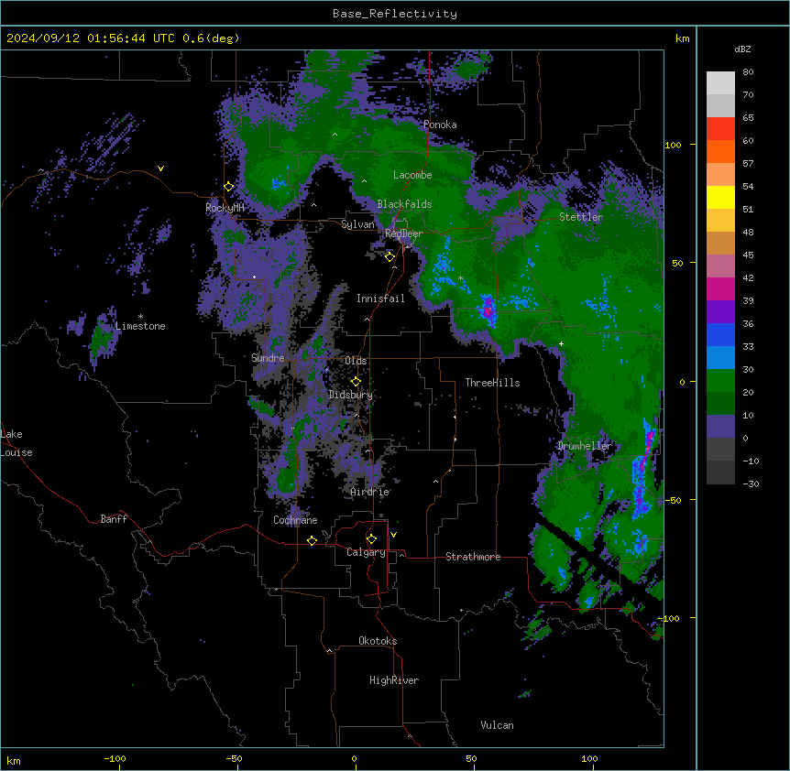Screen dimensions: 790x771
Task: Select the yellow diamond marker below Cochrane
Action: coord(312,540)
